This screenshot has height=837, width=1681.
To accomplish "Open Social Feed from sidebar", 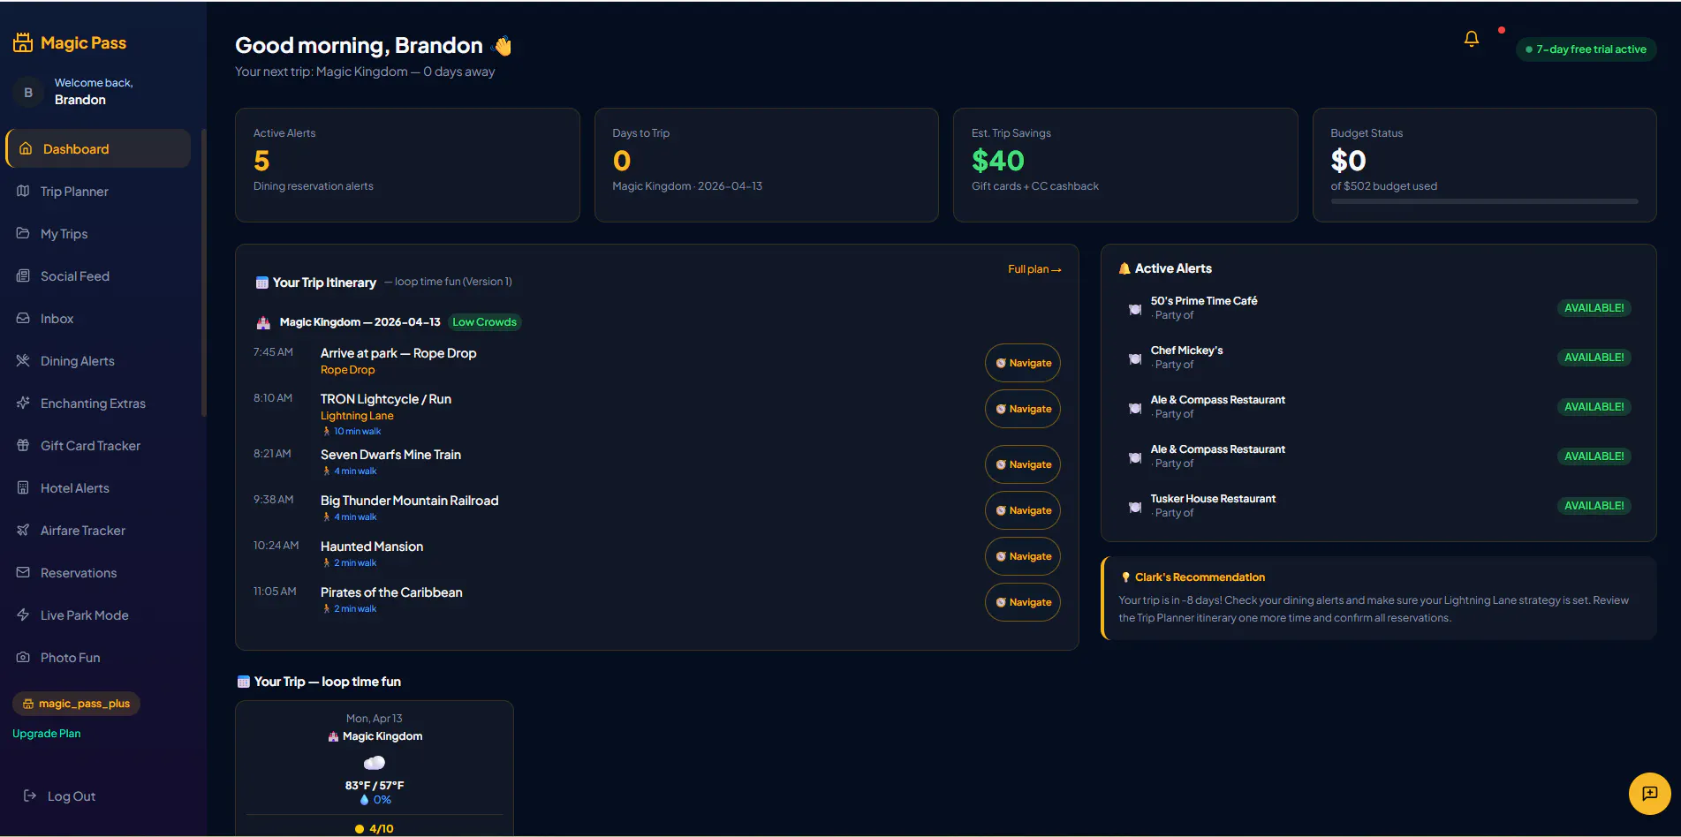I will [97, 276].
